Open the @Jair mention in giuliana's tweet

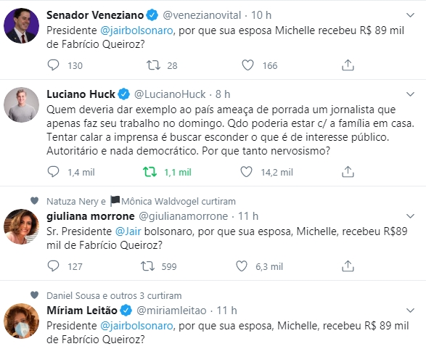pos(128,231)
